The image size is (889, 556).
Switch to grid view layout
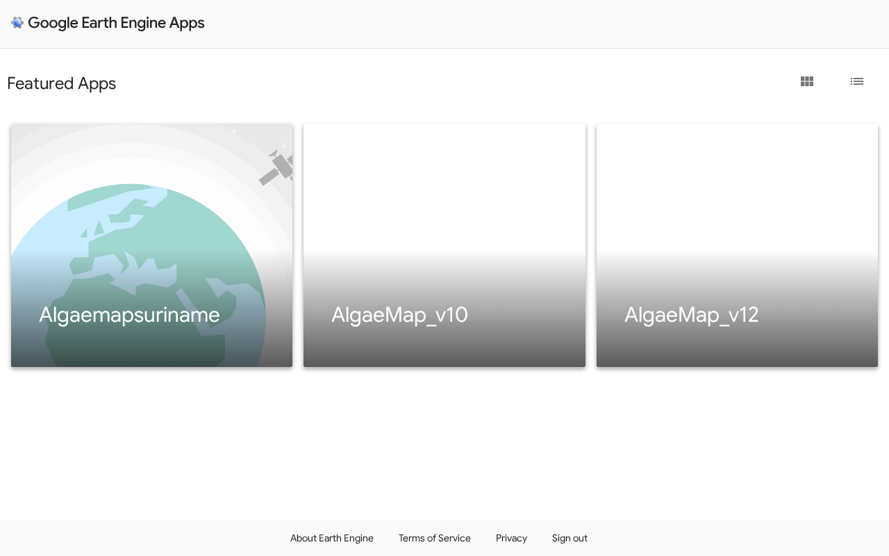pyautogui.click(x=807, y=81)
